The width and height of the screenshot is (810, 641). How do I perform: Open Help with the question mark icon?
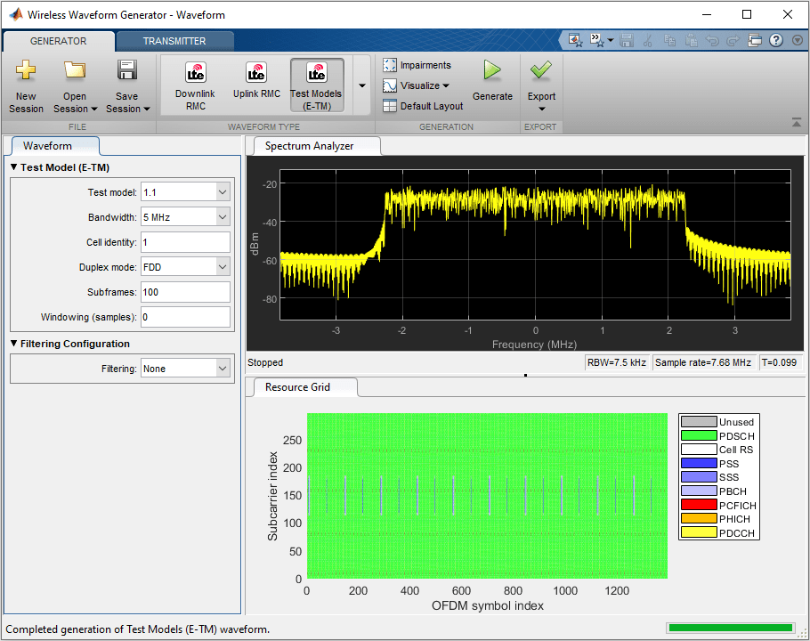click(x=775, y=40)
